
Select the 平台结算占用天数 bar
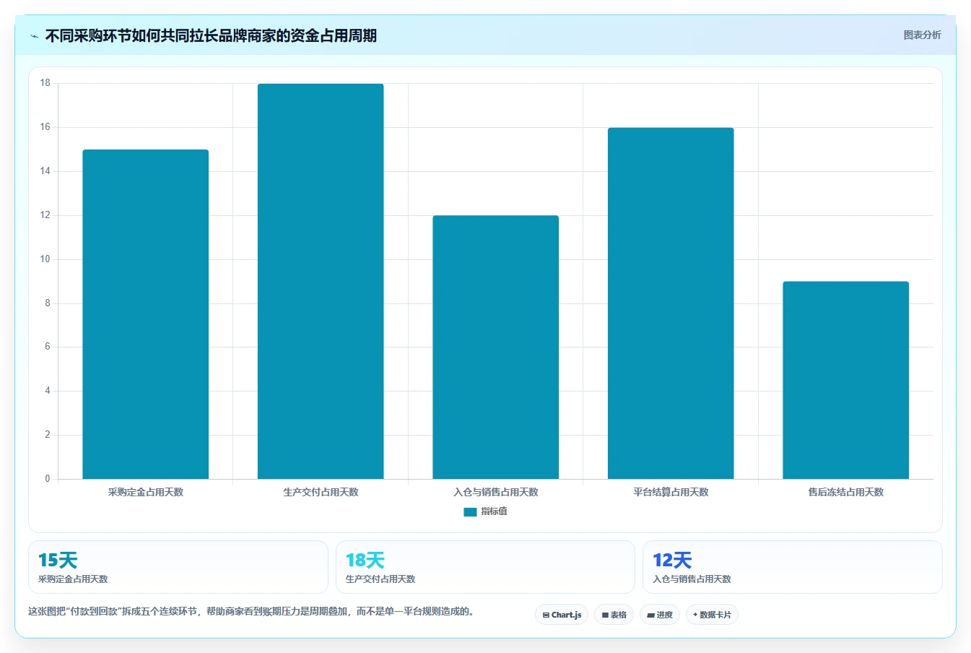pyautogui.click(x=671, y=303)
